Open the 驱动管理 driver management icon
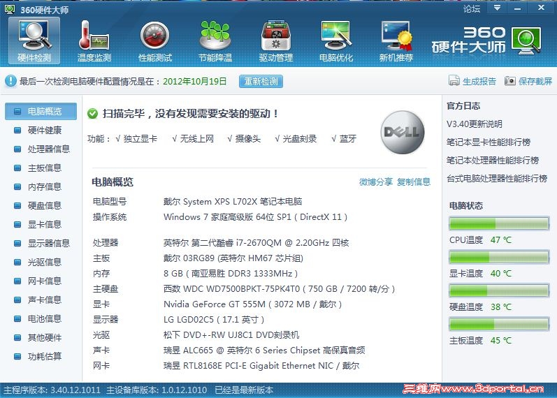Screen dimensions: 557x398 pyautogui.click(x=276, y=40)
